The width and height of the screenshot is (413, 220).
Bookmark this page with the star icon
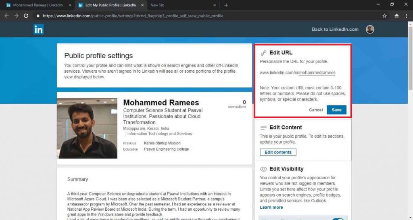(384, 16)
